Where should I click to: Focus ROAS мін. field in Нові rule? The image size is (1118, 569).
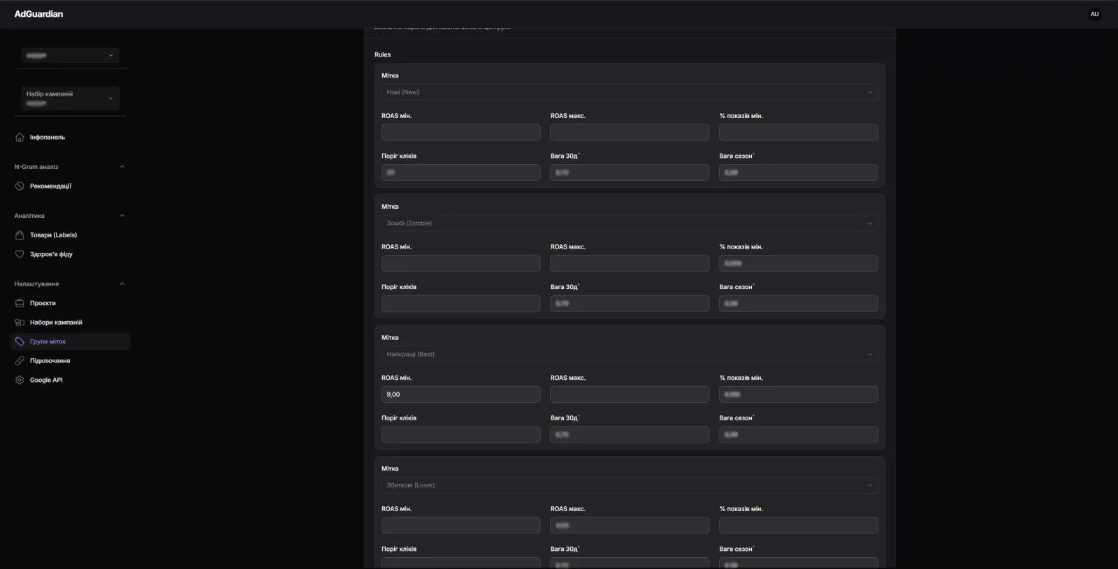tap(460, 132)
